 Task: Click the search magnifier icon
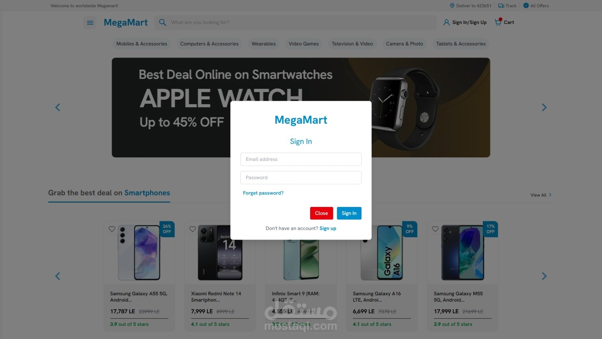163,23
